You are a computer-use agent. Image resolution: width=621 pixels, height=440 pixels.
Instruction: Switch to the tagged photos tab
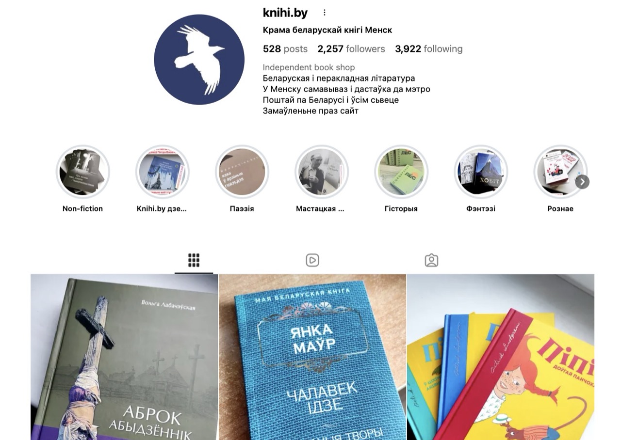click(431, 260)
